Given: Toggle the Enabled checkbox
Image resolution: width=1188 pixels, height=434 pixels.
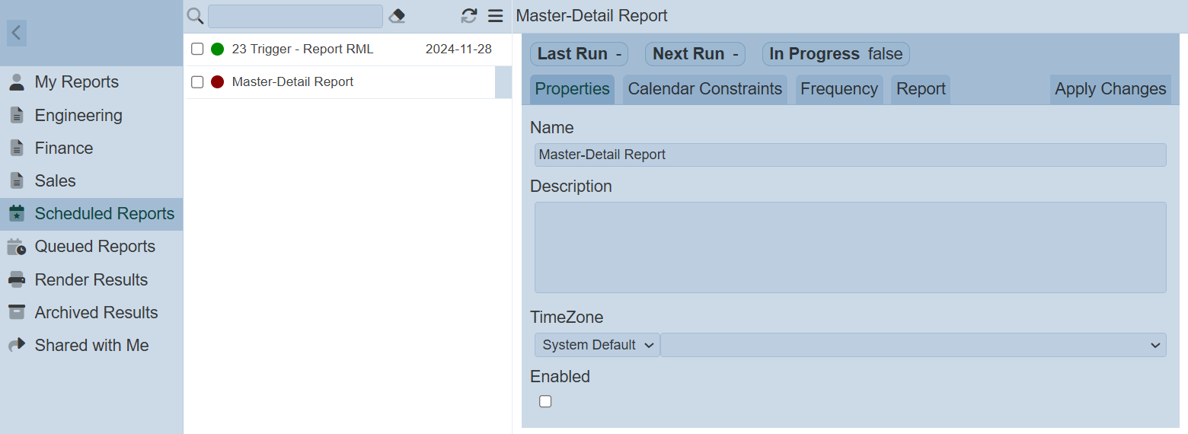Looking at the screenshot, I should 545,401.
